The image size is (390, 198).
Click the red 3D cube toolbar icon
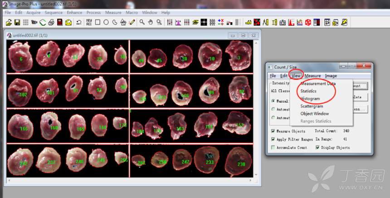point(308,22)
